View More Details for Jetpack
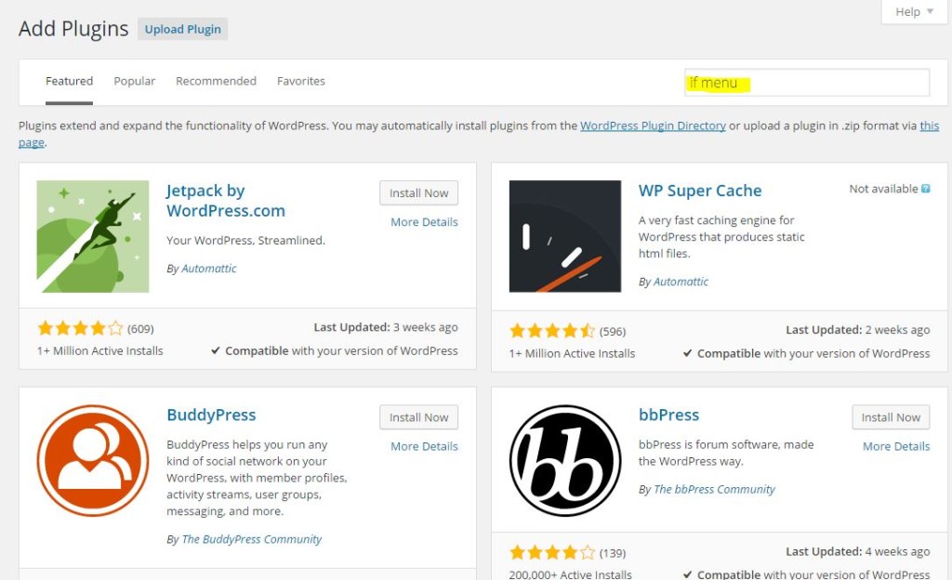Viewport: 952px width, 580px height. 424,222
